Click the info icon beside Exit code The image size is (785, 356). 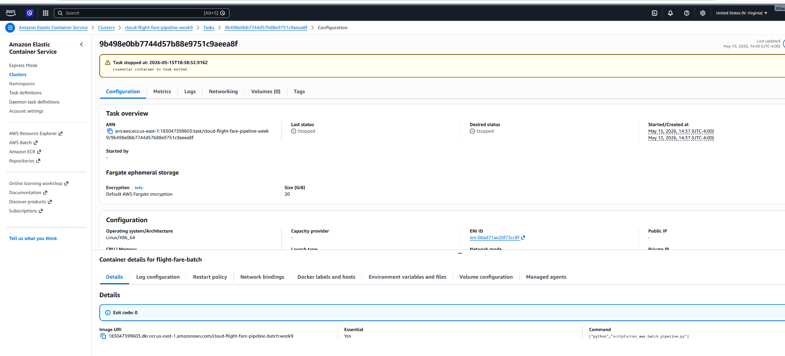pyautogui.click(x=108, y=313)
